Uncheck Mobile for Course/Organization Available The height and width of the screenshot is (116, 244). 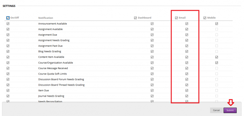pos(217,63)
